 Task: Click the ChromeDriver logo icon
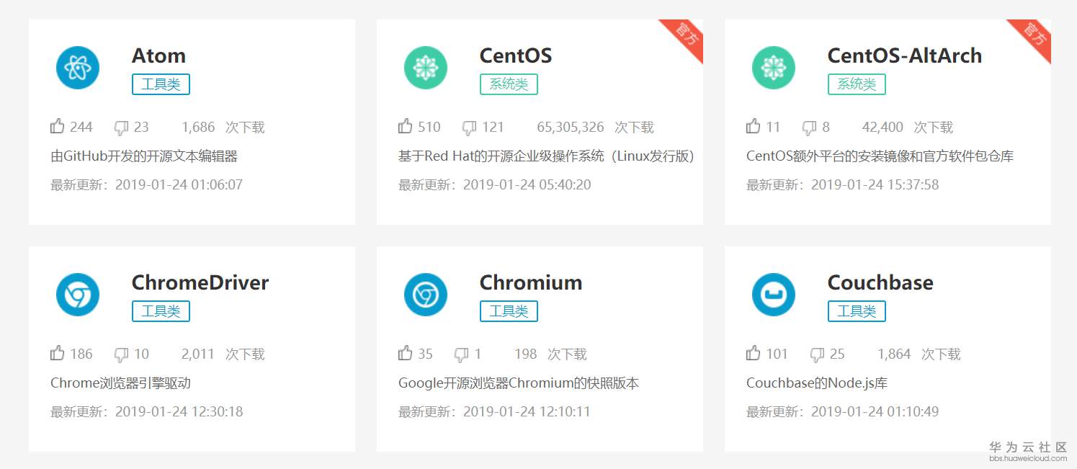(x=78, y=295)
